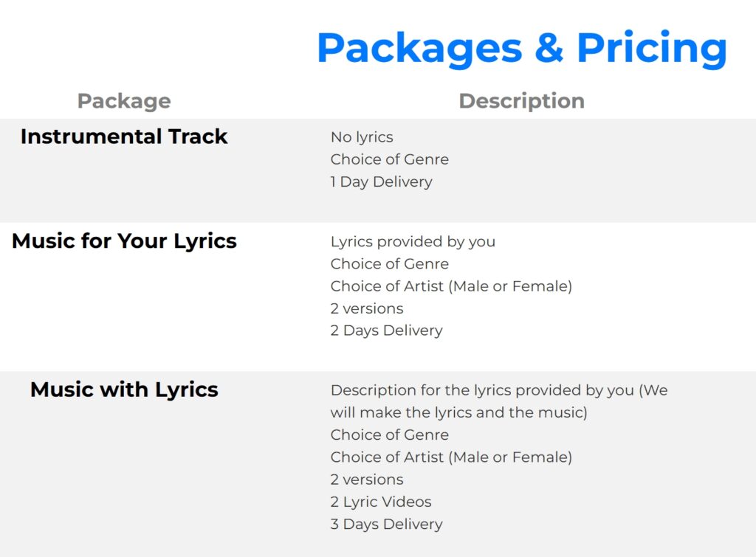This screenshot has width=756, height=557.
Task: Click Choice of Genre under Music for Your Lyrics
Action: [390, 264]
